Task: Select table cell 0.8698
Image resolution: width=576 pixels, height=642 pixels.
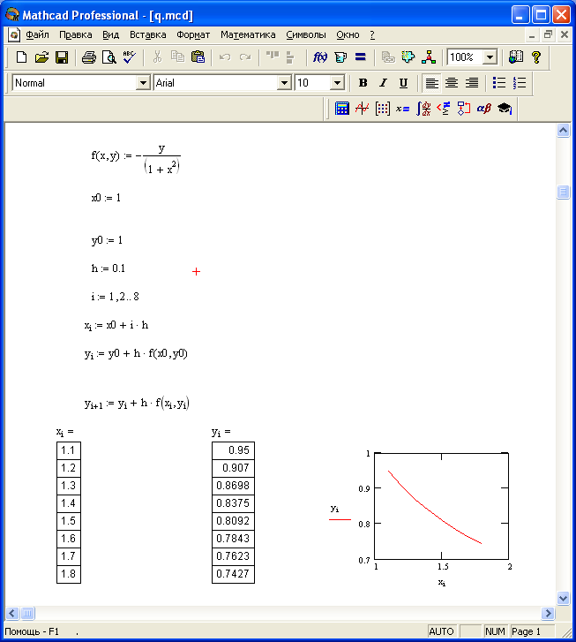Action: pos(233,486)
